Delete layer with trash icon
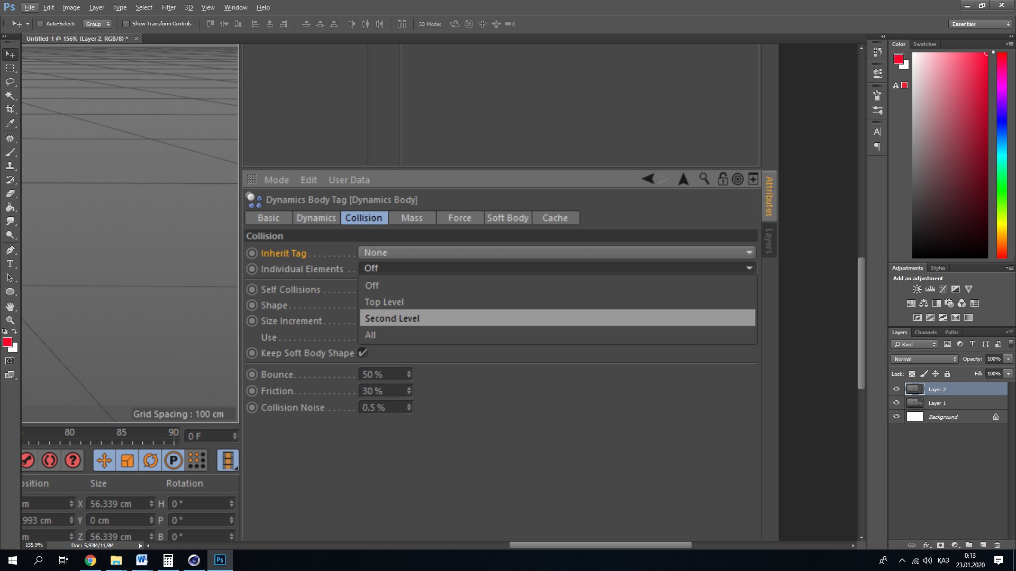The width and height of the screenshot is (1016, 571). (997, 545)
